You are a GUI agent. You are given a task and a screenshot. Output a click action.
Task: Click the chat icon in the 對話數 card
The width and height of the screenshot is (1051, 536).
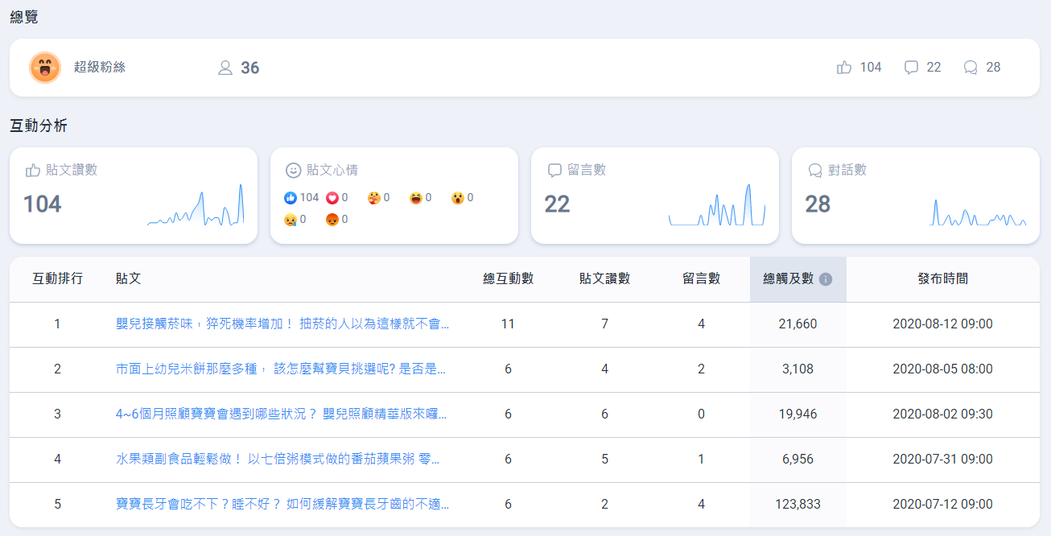click(x=815, y=169)
